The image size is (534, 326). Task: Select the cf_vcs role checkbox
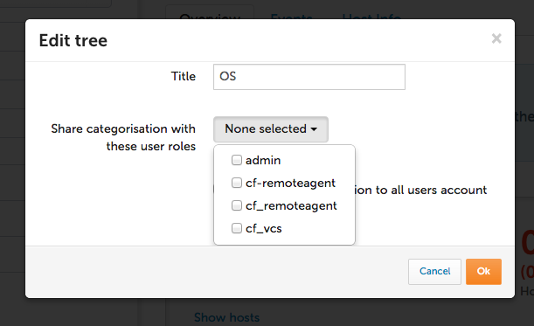tap(237, 228)
